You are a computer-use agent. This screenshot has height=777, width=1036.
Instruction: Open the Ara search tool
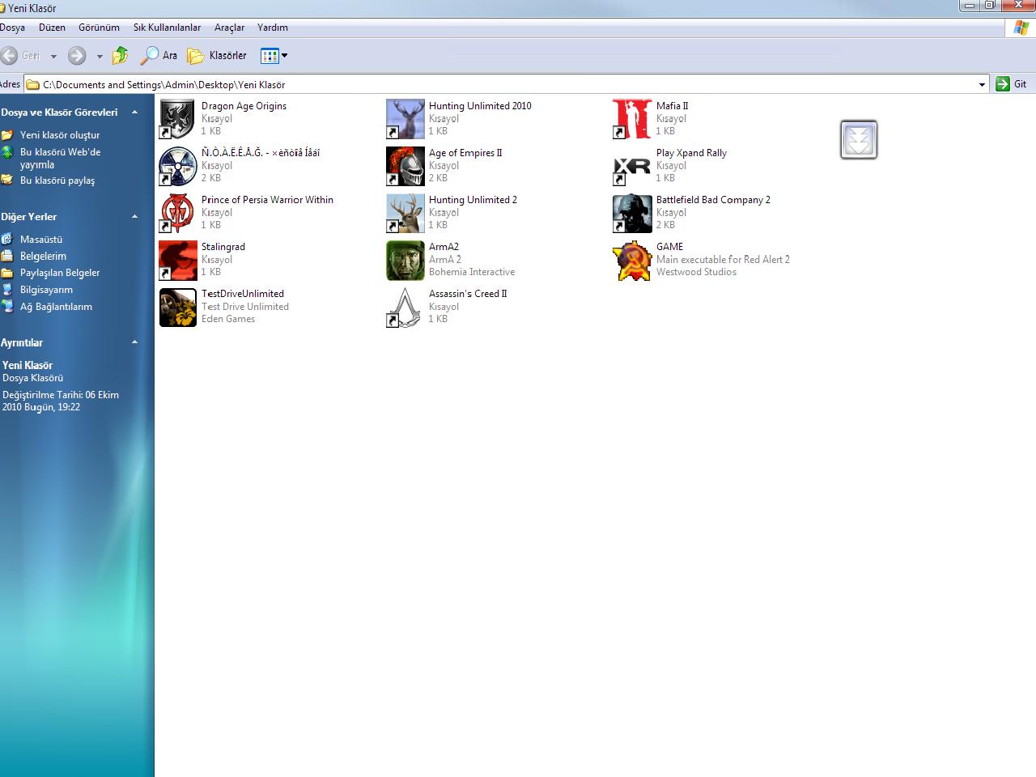(159, 55)
